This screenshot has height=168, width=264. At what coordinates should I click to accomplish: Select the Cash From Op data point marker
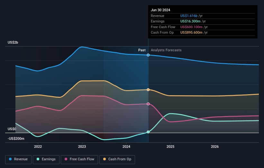click(148, 90)
